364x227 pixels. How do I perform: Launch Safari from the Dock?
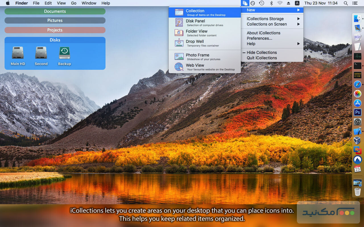(357, 84)
